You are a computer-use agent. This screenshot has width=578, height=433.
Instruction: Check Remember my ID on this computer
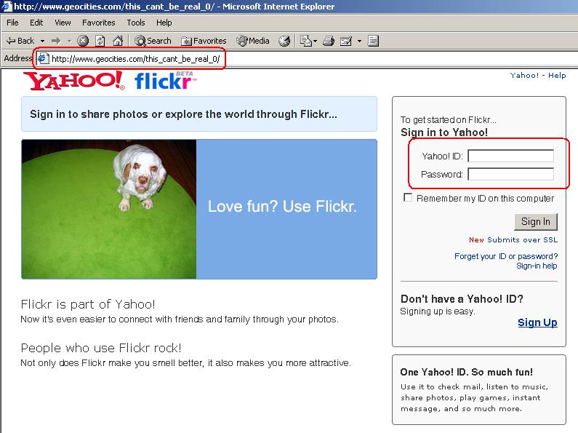(408, 198)
